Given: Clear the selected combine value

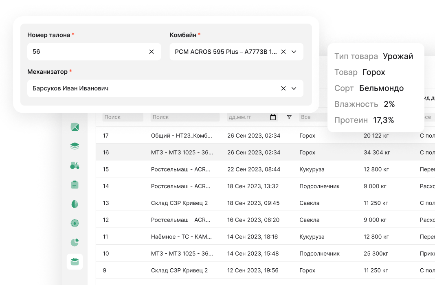Looking at the screenshot, I should click(x=283, y=52).
